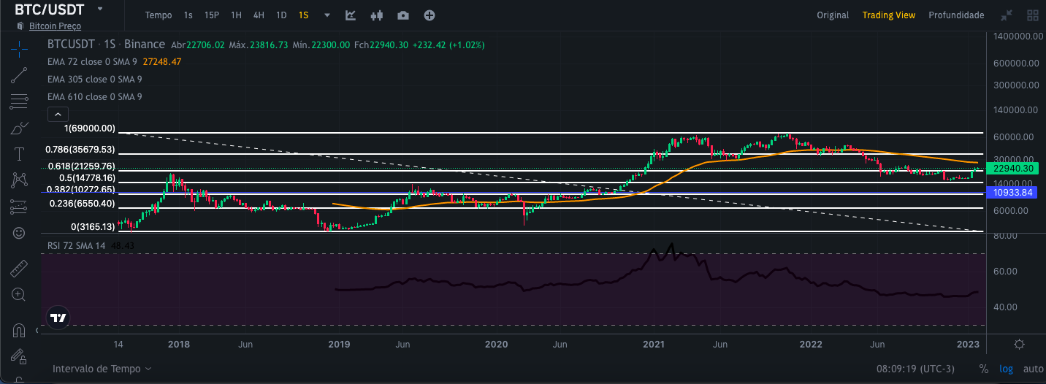Image resolution: width=1046 pixels, height=384 pixels.
Task: Select the trend line drawing tool
Action: pos(19,74)
